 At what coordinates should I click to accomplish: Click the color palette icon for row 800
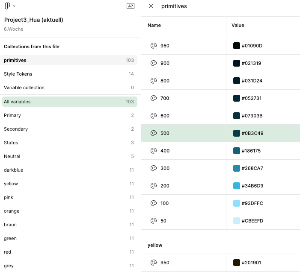point(154,81)
